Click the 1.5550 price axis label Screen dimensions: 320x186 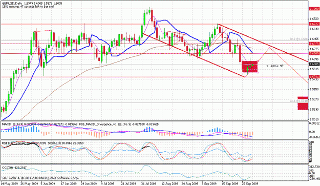[314, 89]
